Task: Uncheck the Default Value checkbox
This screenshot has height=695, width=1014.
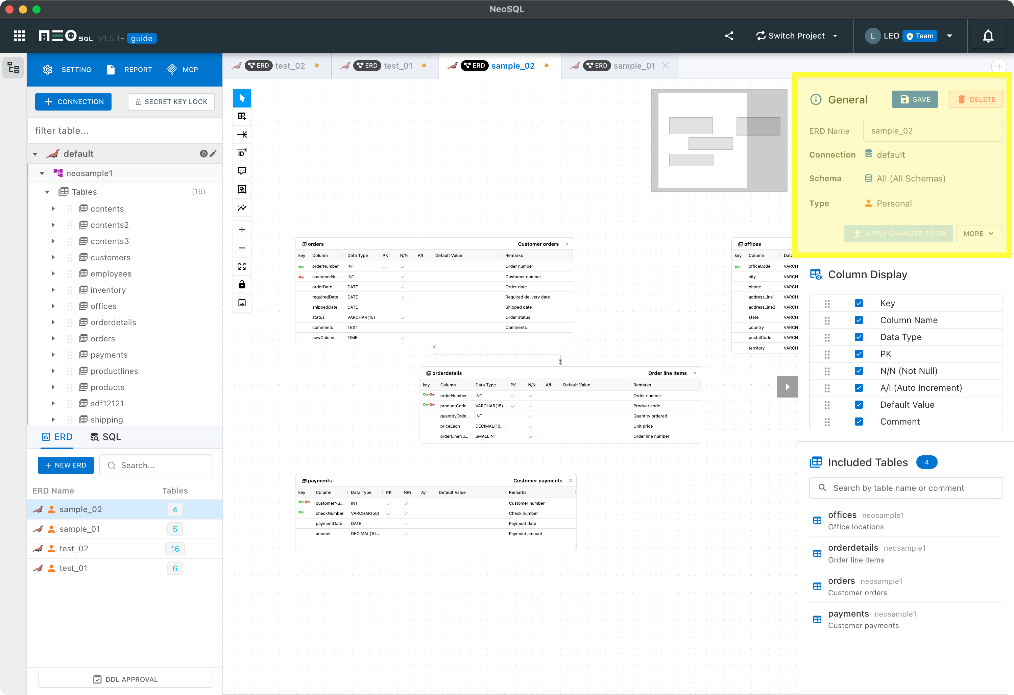Action: click(x=859, y=405)
